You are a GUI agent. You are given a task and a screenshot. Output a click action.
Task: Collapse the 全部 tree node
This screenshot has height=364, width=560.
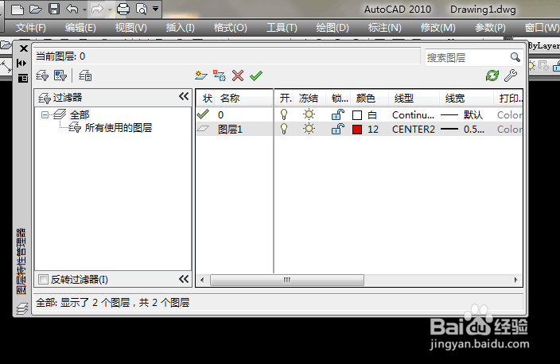coord(45,115)
